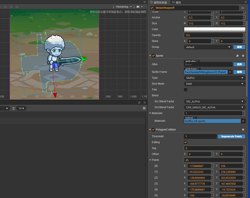Click the white Color swatch
Image resolution: width=250 pixels, height=198 pixels.
[214, 29]
